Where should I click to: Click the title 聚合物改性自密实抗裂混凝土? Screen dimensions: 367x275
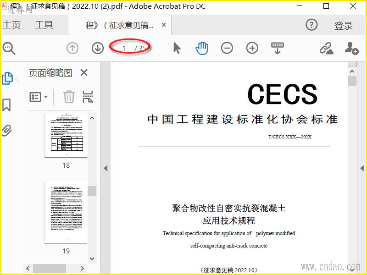point(229,208)
